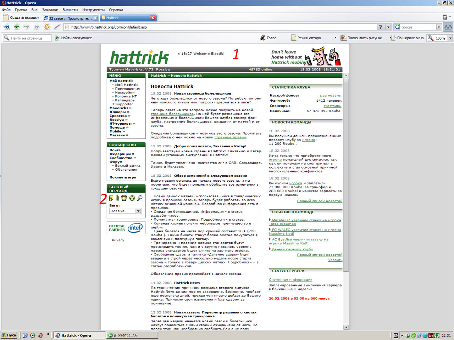Open the Системная информация link
This screenshot has width=454, height=340.
(290, 279)
